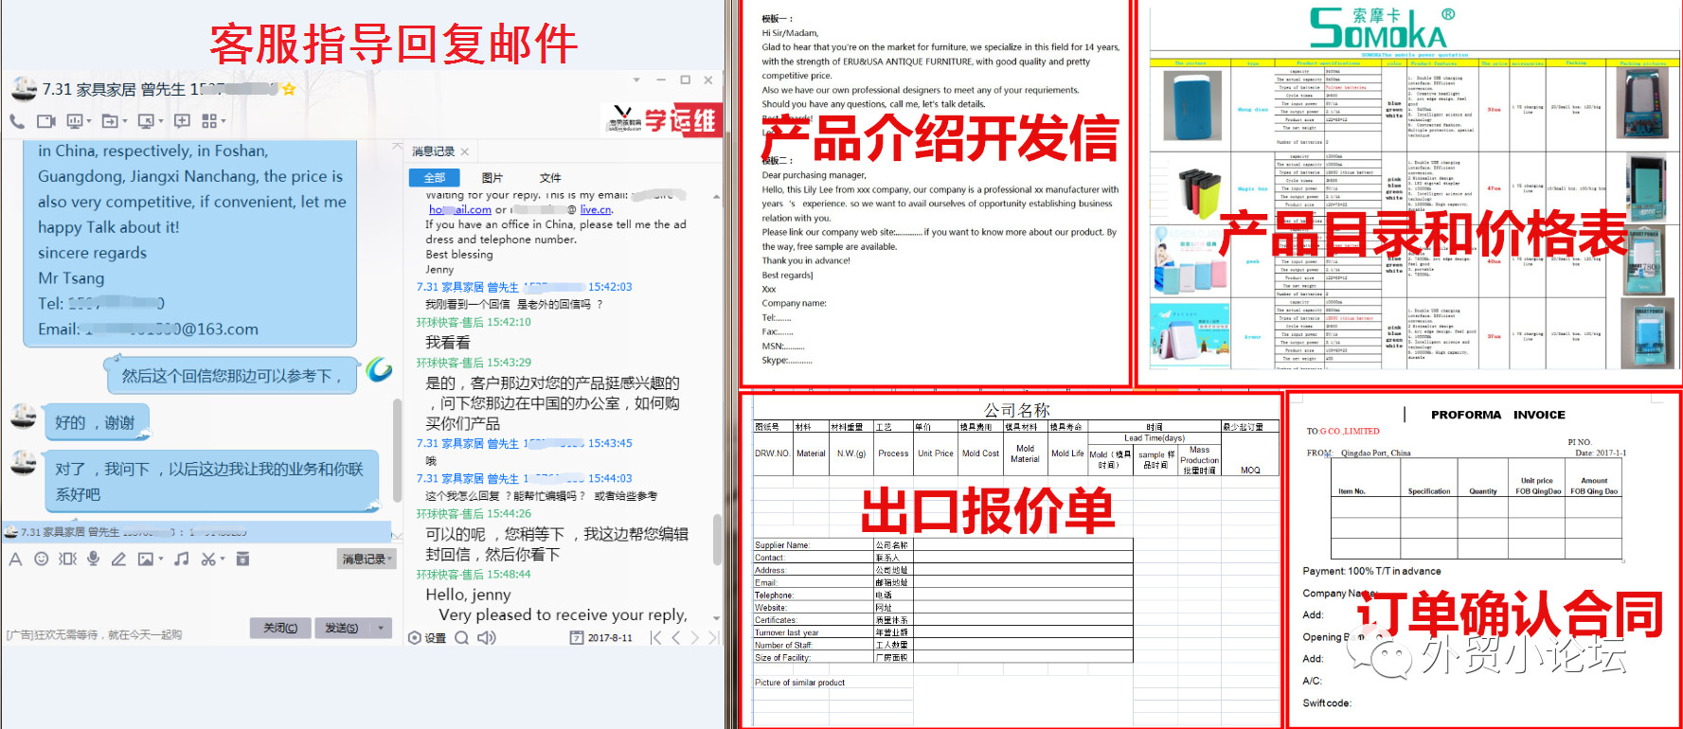
Task: Click the speaker icon in history footer
Action: click(487, 638)
